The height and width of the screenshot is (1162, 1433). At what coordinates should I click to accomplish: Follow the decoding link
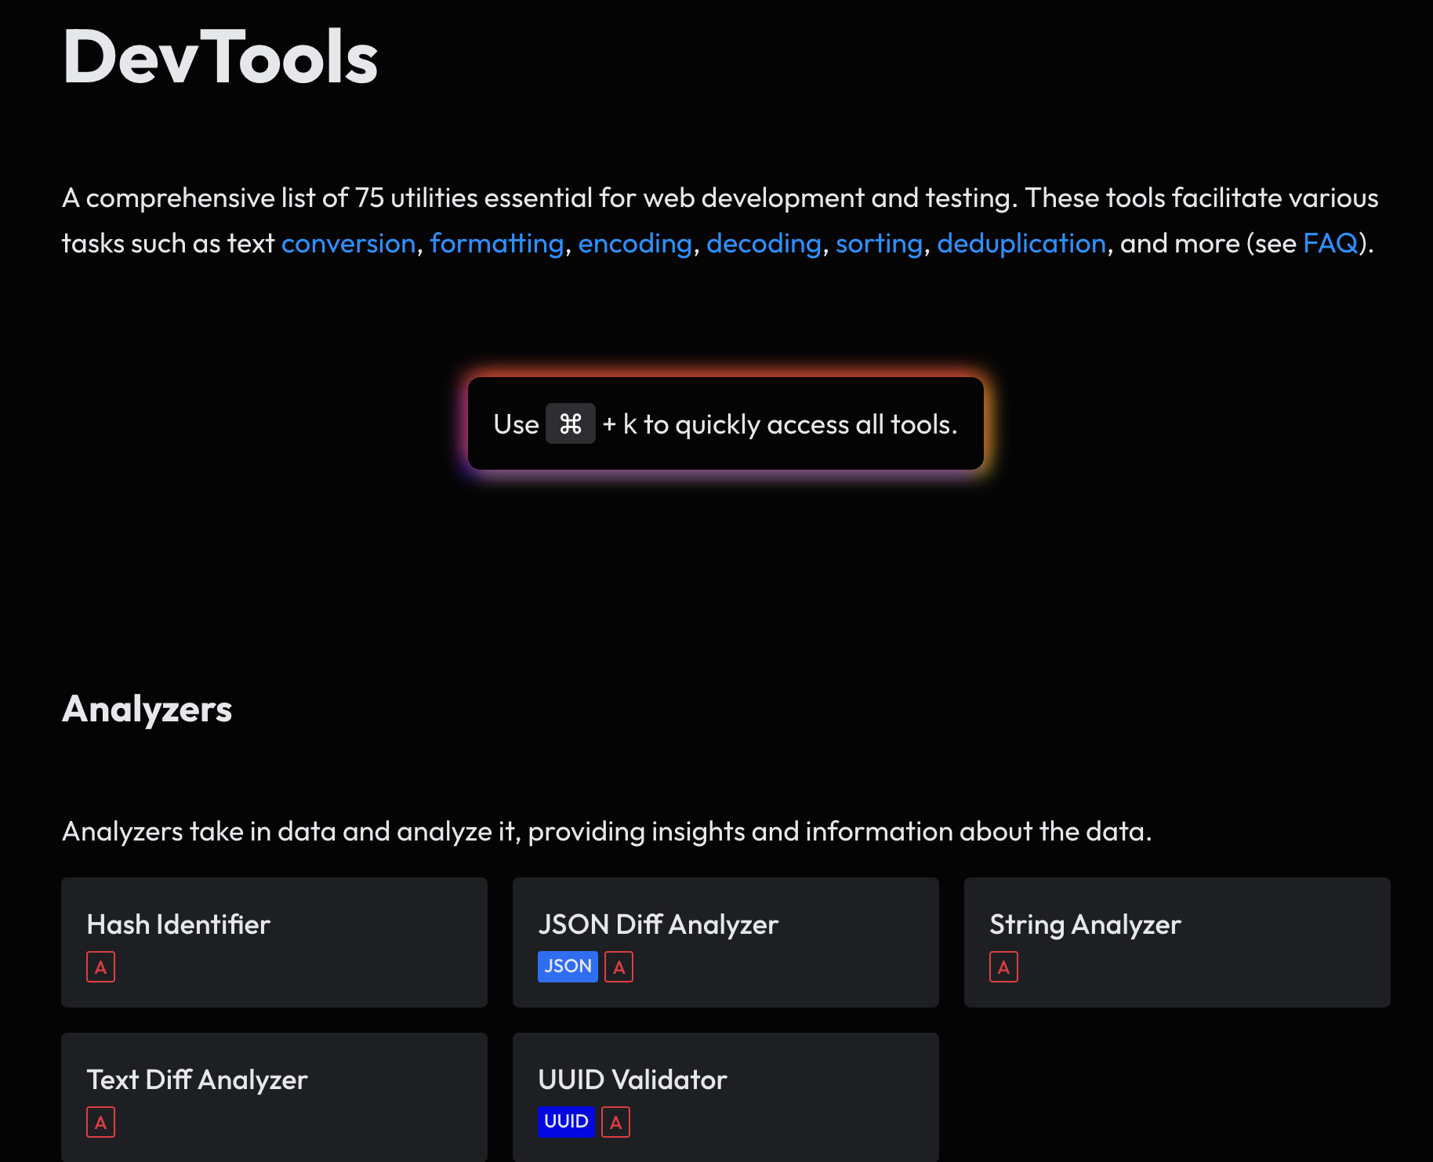pyautogui.click(x=764, y=243)
